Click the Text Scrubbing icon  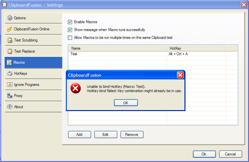pos(10,40)
